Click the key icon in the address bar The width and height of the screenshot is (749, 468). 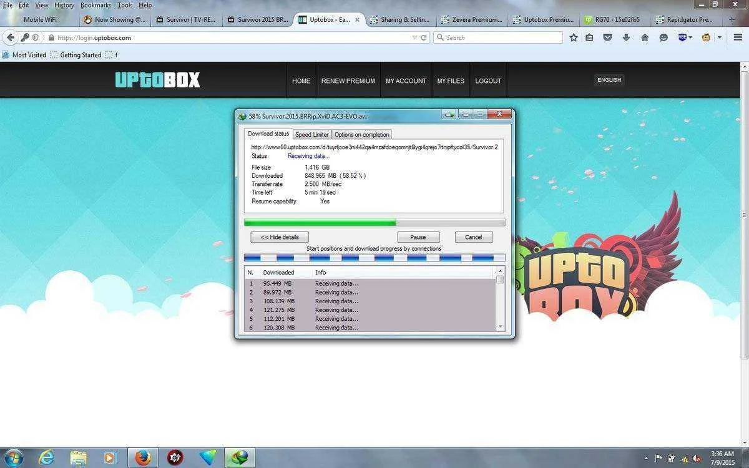tap(25, 37)
